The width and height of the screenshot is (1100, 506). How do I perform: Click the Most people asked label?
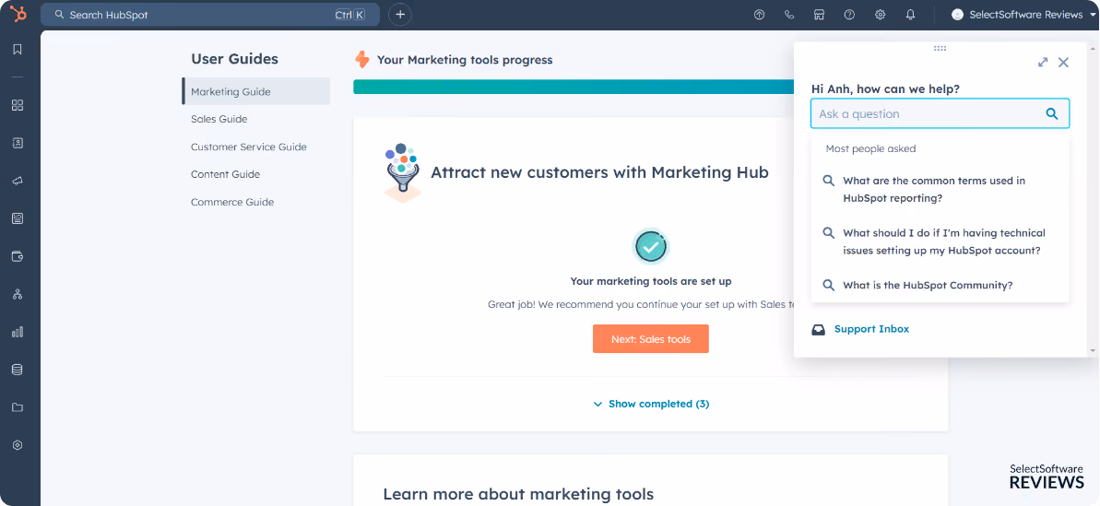(870, 148)
